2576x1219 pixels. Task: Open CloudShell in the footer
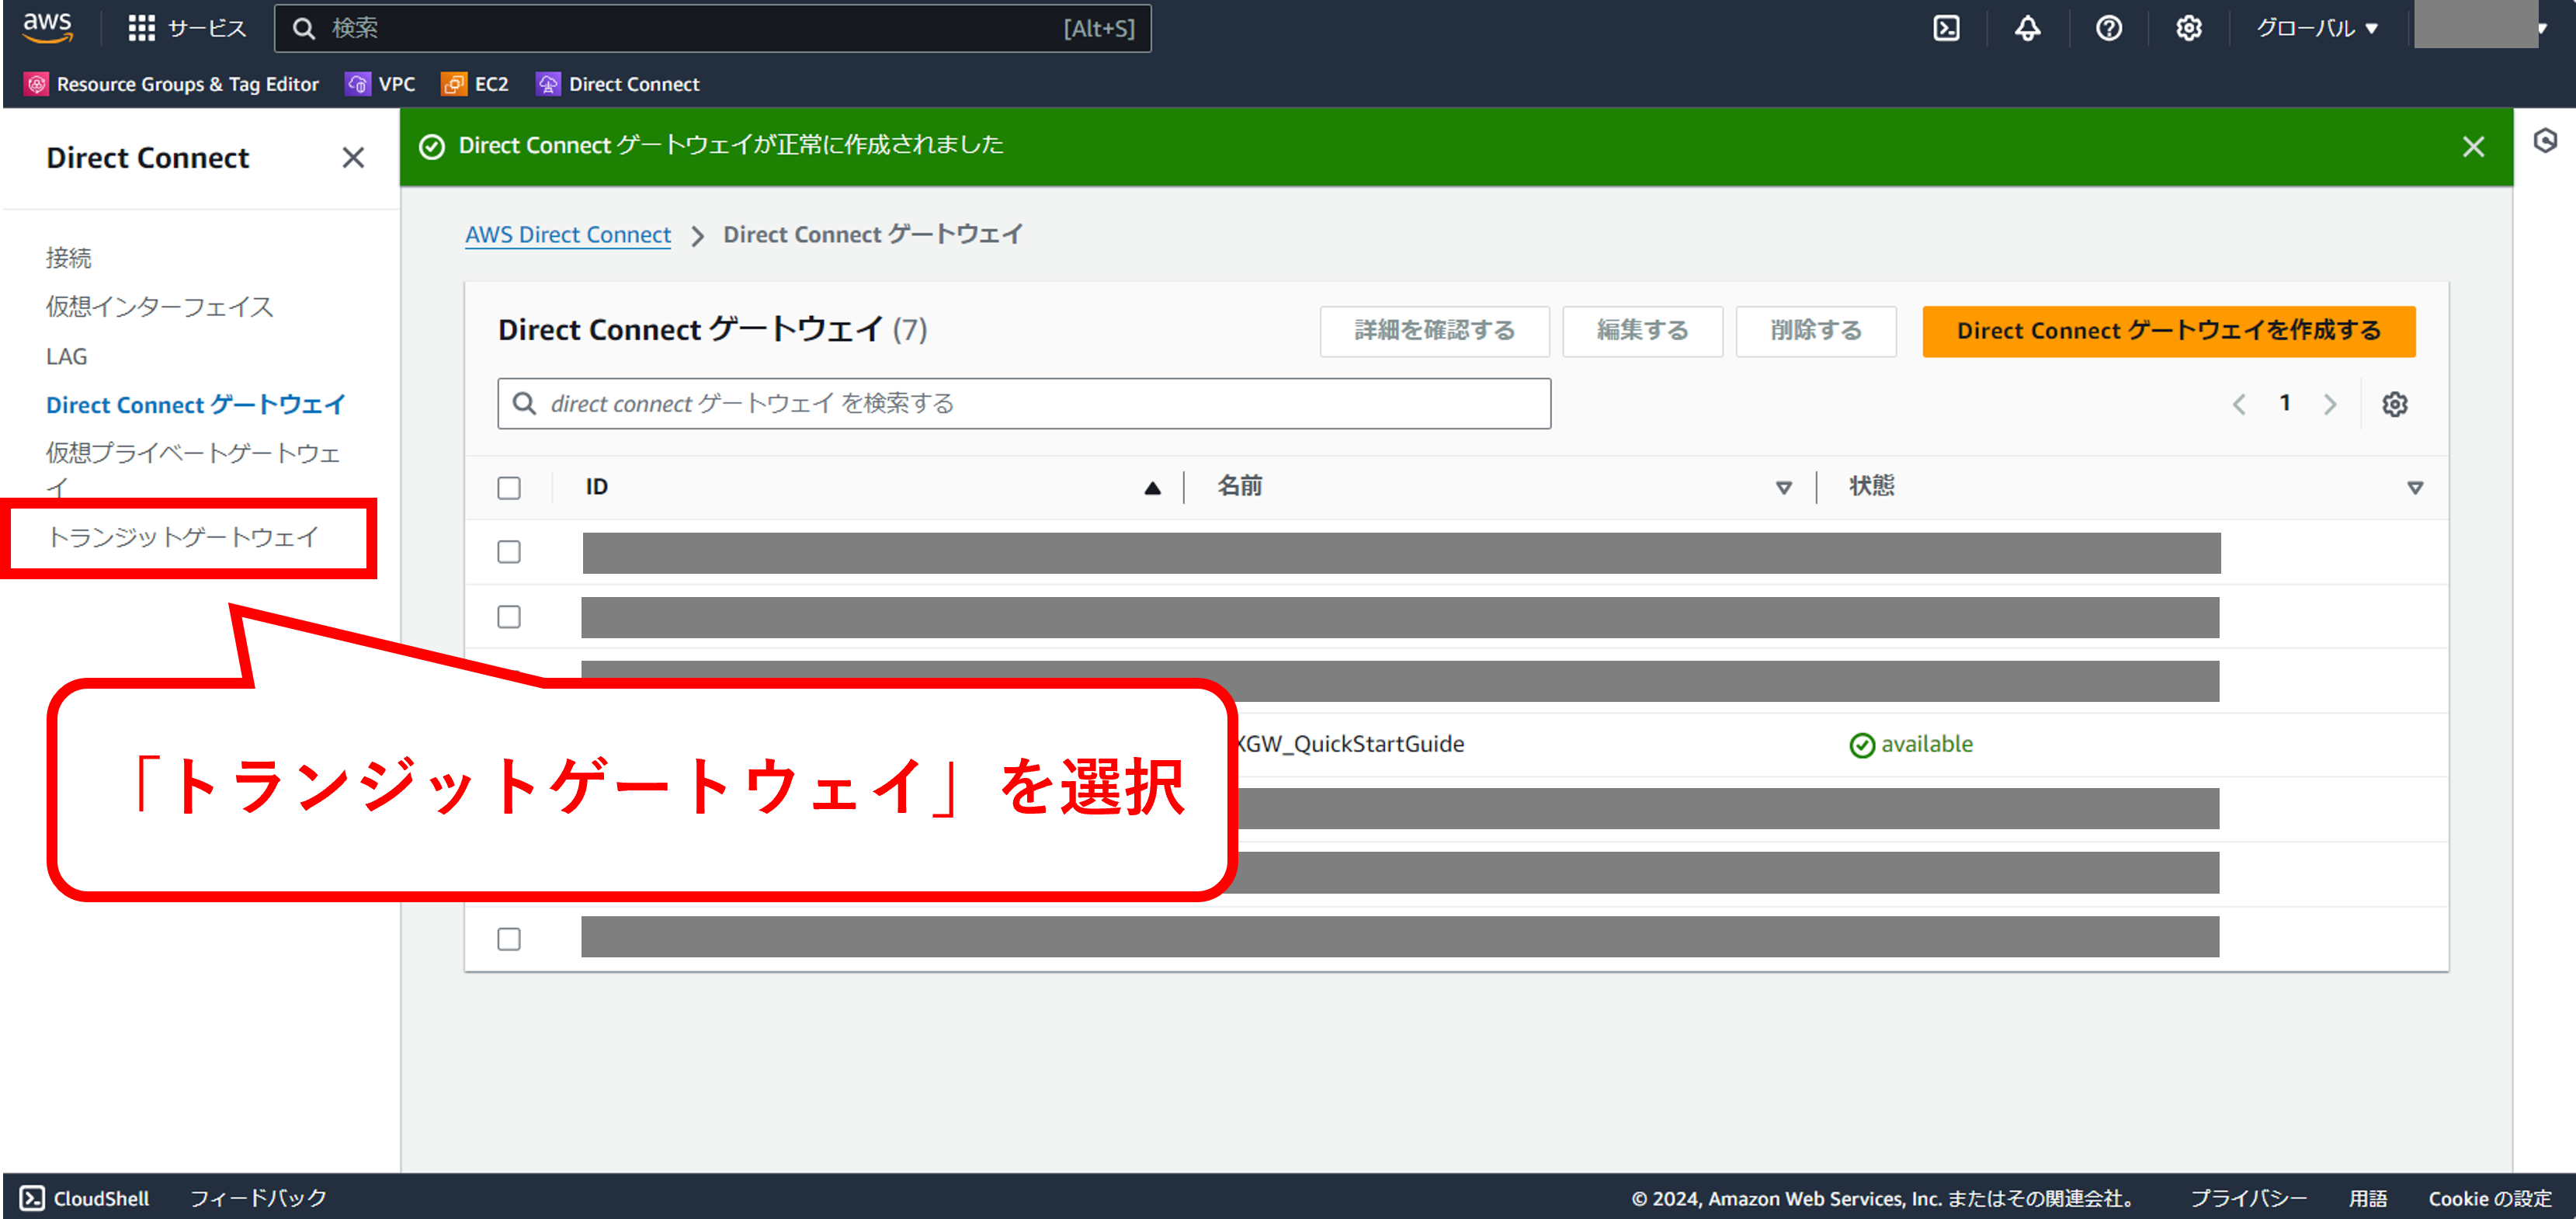[x=85, y=1198]
